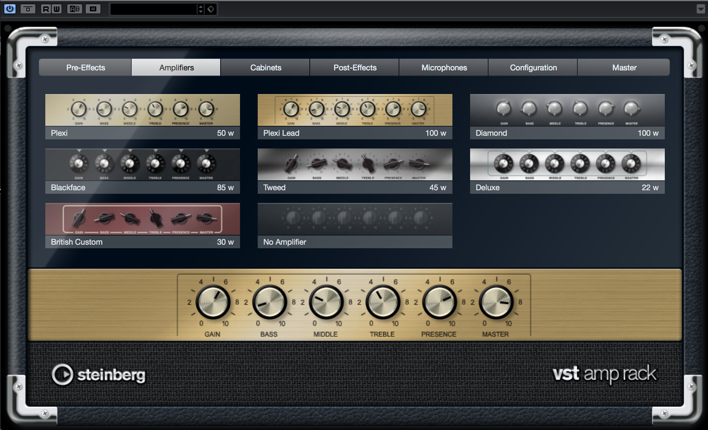The image size is (708, 430).
Task: Open the Cabinets tab
Action: (x=265, y=67)
